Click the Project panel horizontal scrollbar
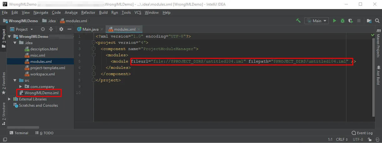382x143 pixels. point(24,127)
